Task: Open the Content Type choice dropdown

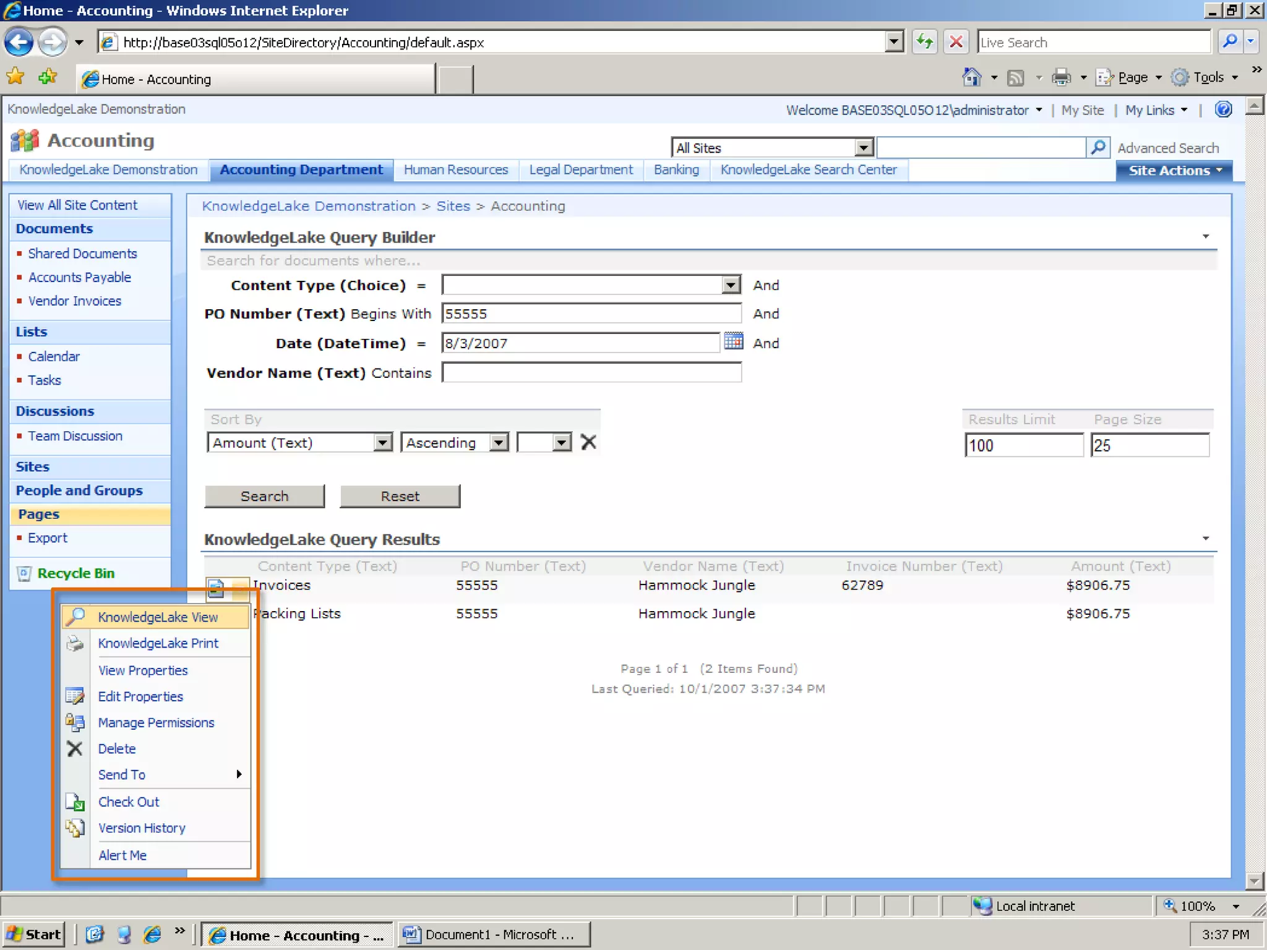Action: point(731,285)
